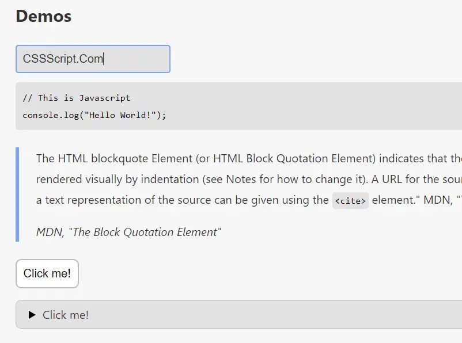Viewport: 462px width, 343px height.
Task: Click the console.log code line
Action: pyautogui.click(x=94, y=115)
